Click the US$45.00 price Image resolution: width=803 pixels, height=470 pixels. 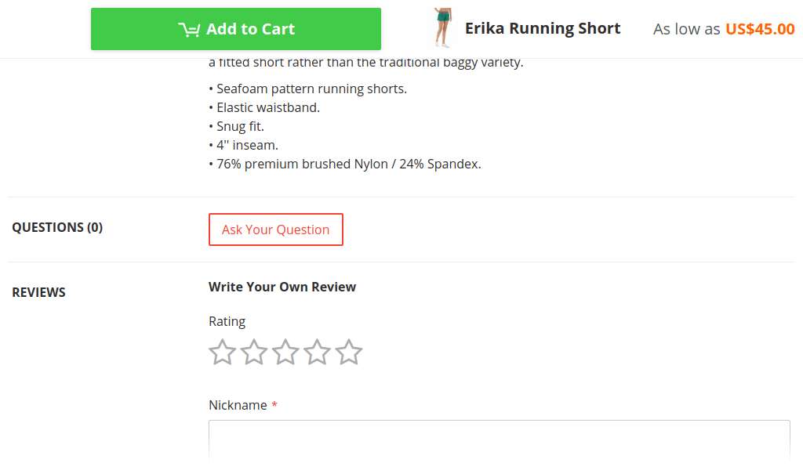(x=760, y=29)
